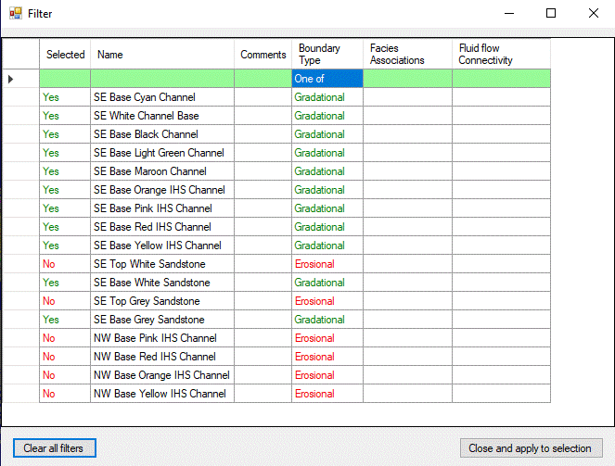This screenshot has height=466, width=615.
Task: Click the row indicator arrow in filter row
Action: point(11,79)
